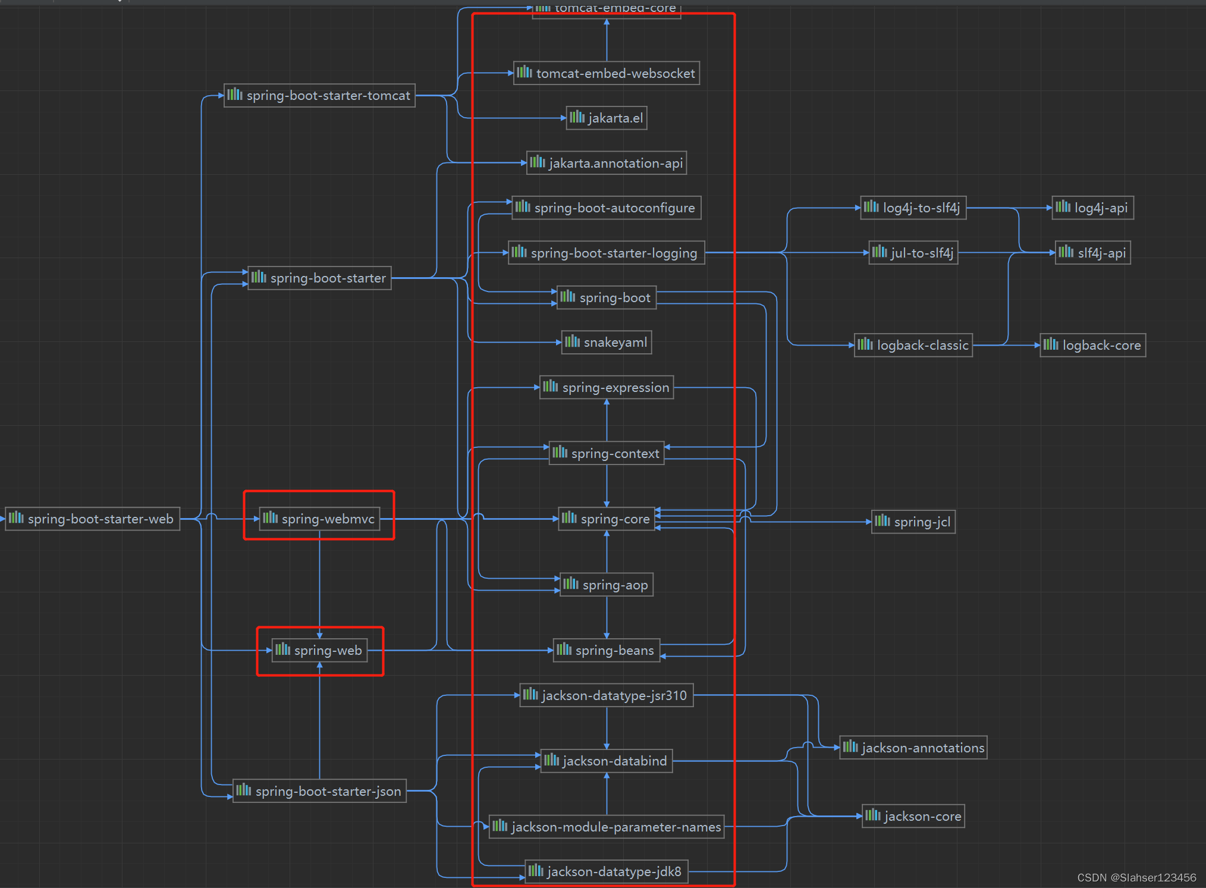
Task: Click the spring-beans library icon
Action: point(564,649)
